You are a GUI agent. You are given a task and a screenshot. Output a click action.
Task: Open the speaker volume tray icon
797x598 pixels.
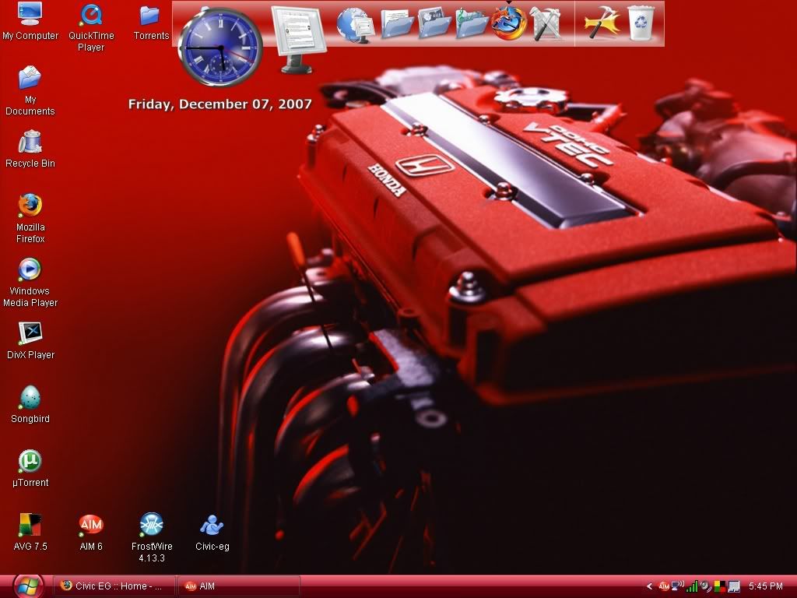tap(705, 587)
